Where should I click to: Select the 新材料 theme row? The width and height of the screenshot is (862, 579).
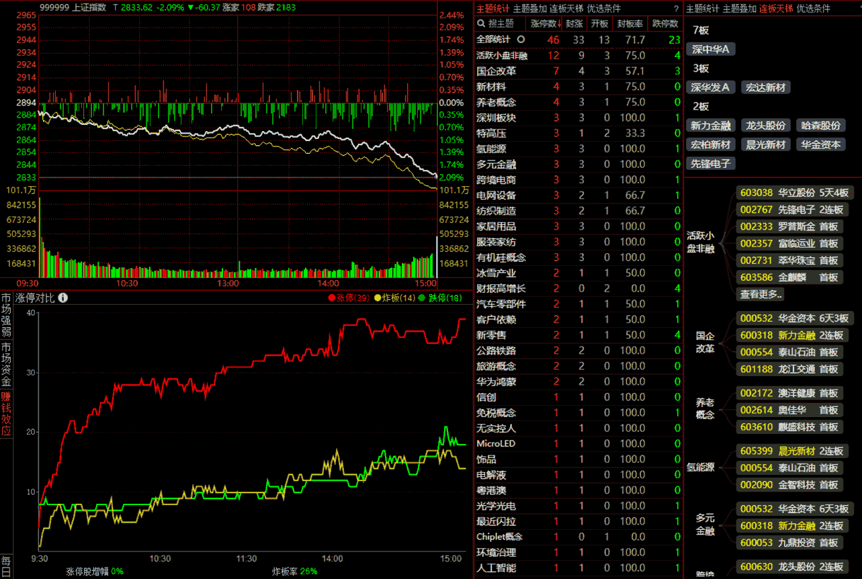[578, 87]
